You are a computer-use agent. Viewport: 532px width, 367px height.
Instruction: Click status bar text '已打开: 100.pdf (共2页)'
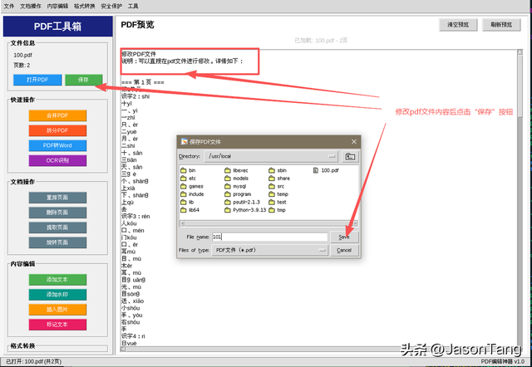coord(33,361)
